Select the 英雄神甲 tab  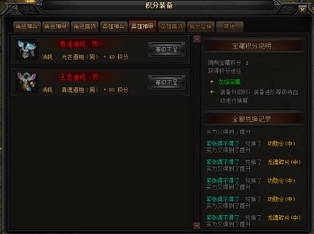click(x=143, y=27)
